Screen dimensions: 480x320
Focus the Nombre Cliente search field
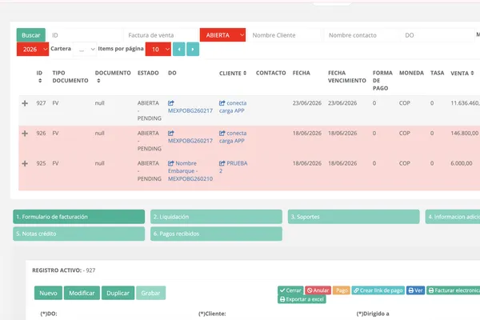point(284,35)
